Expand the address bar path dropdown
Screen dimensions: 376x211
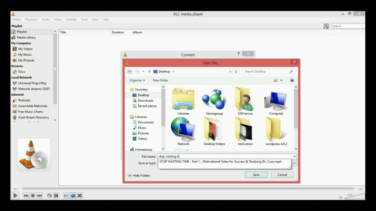point(230,72)
